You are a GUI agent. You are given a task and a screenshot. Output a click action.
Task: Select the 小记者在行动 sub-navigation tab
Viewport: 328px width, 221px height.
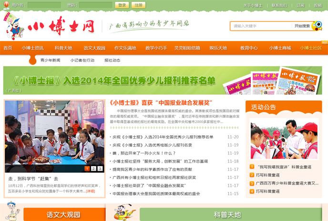coord(82,60)
